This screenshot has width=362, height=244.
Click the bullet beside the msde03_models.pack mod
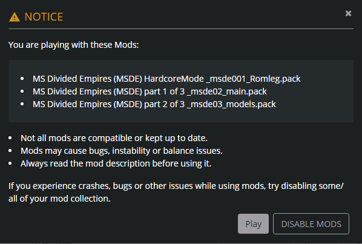pyautogui.click(x=22, y=104)
